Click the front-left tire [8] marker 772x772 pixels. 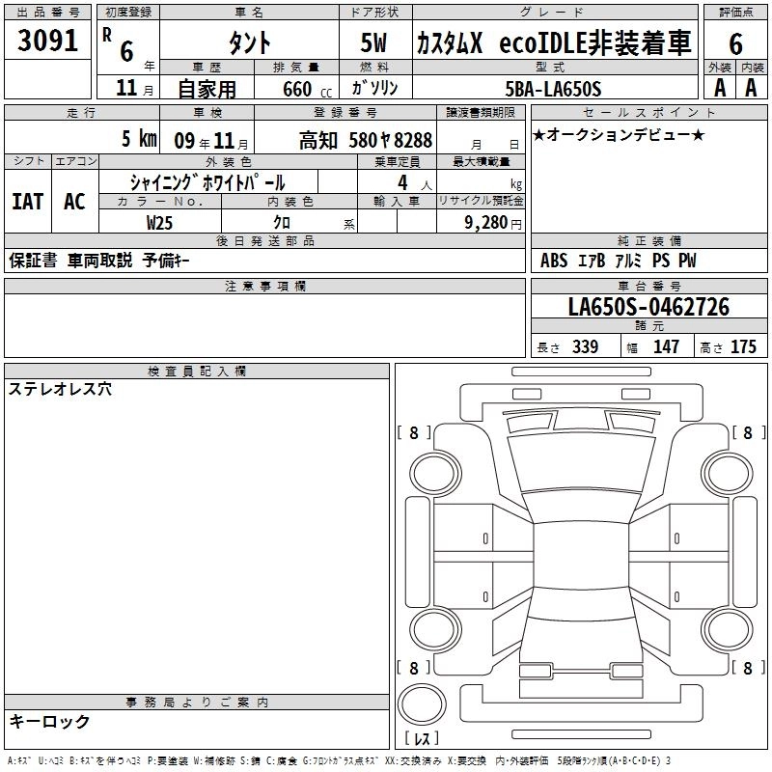tap(415, 433)
